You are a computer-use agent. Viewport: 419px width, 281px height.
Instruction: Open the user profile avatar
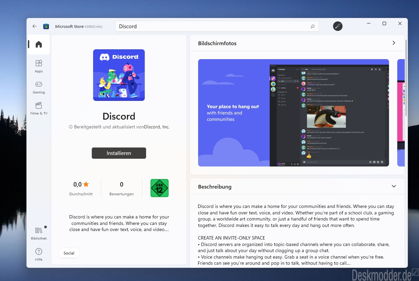click(x=337, y=26)
